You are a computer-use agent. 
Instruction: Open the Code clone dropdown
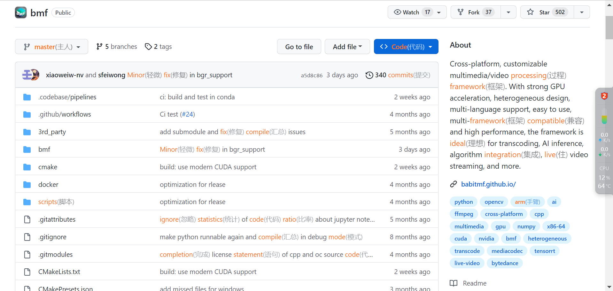tap(406, 47)
